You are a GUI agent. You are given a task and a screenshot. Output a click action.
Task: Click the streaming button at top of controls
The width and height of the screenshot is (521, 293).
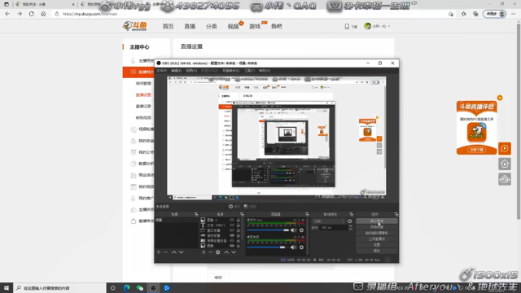[x=376, y=221]
